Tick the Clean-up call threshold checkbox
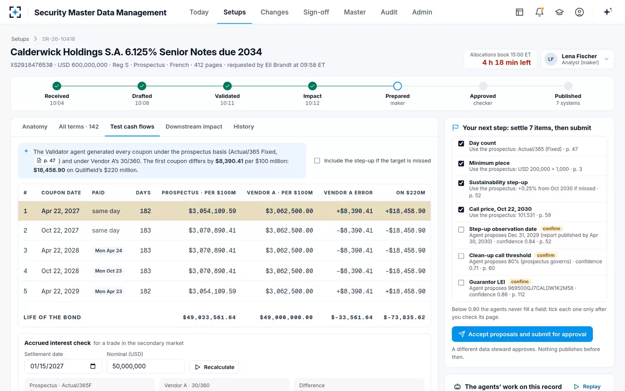The width and height of the screenshot is (625, 391). click(x=461, y=256)
